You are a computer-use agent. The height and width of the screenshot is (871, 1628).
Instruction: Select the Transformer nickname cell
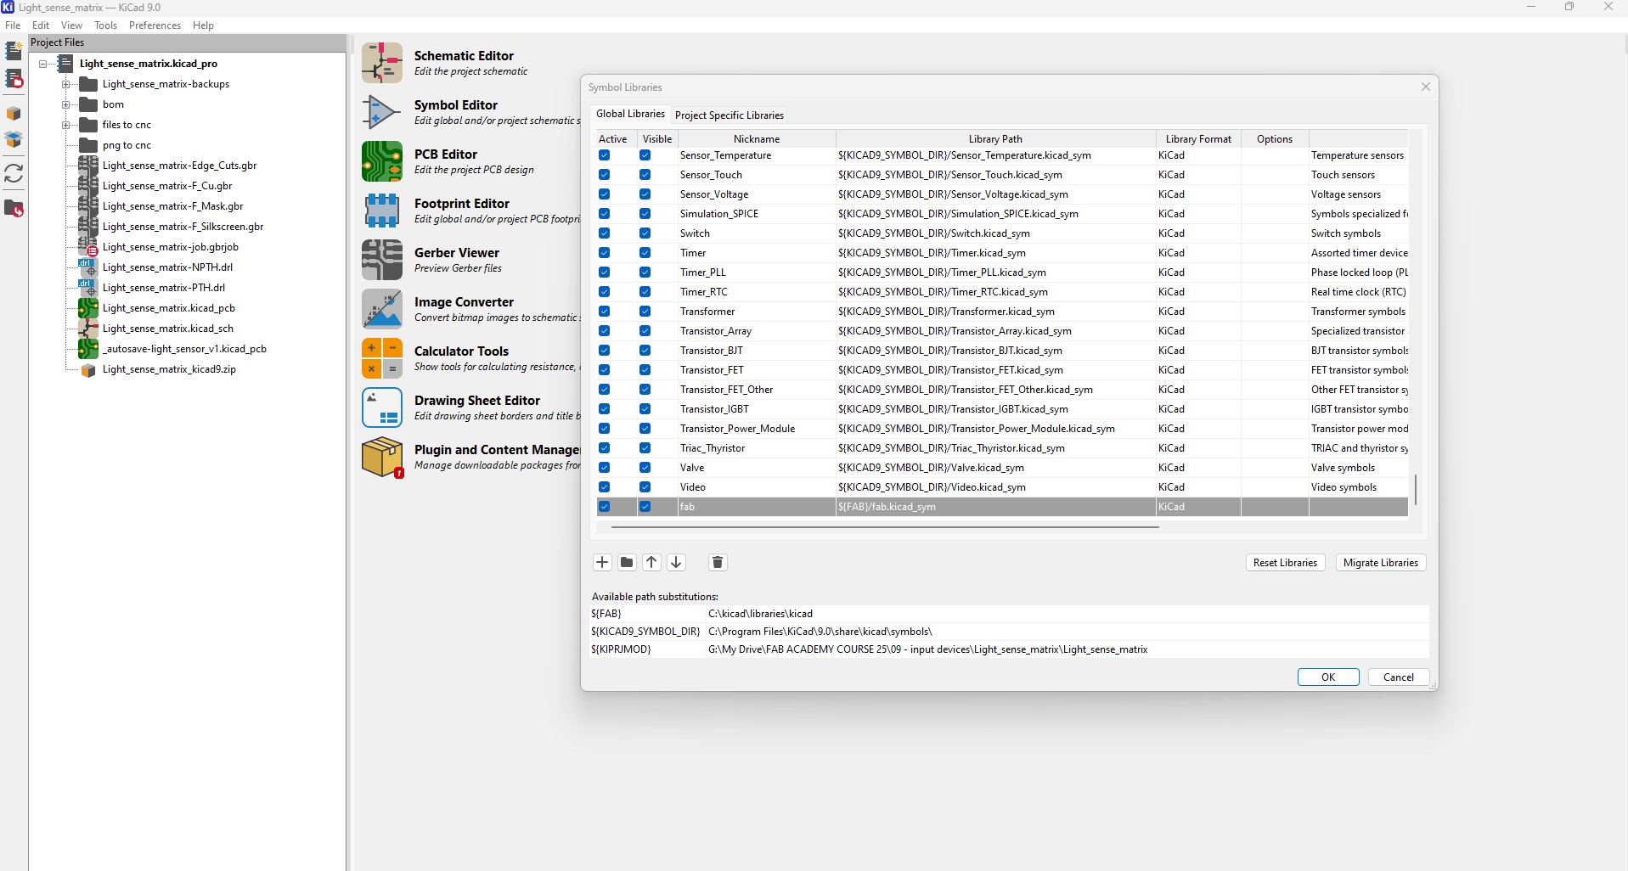(x=756, y=312)
